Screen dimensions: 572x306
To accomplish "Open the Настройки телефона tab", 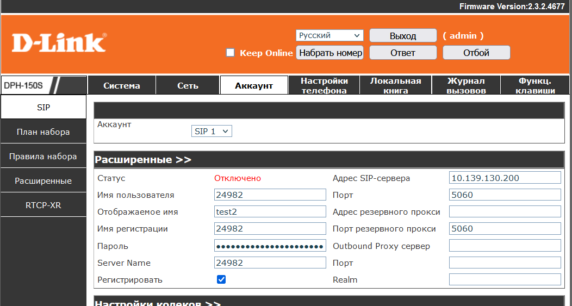I will coord(324,85).
